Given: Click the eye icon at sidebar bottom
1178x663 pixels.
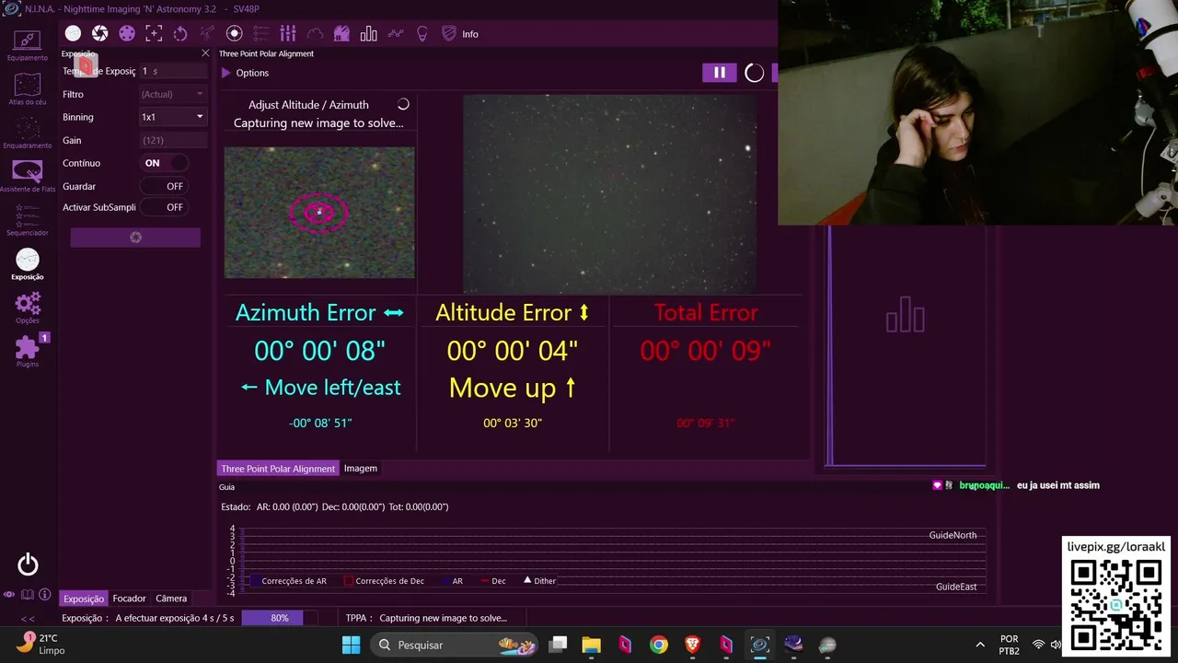Looking at the screenshot, I should click(x=9, y=595).
